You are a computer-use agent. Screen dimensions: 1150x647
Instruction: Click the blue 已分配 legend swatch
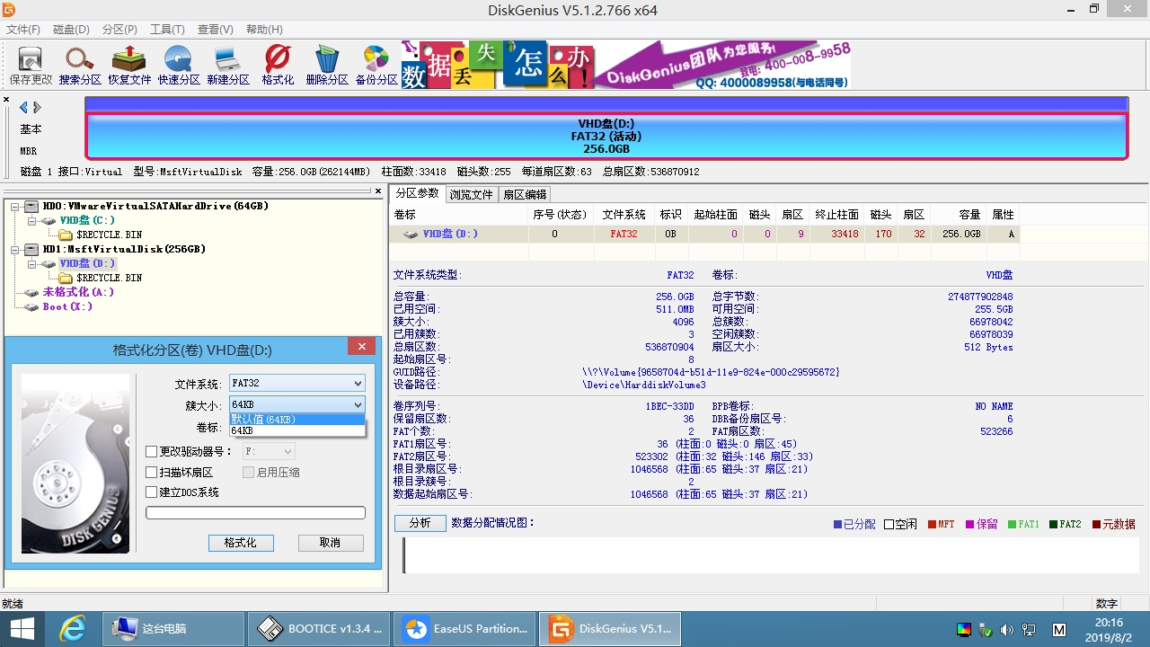(x=837, y=524)
